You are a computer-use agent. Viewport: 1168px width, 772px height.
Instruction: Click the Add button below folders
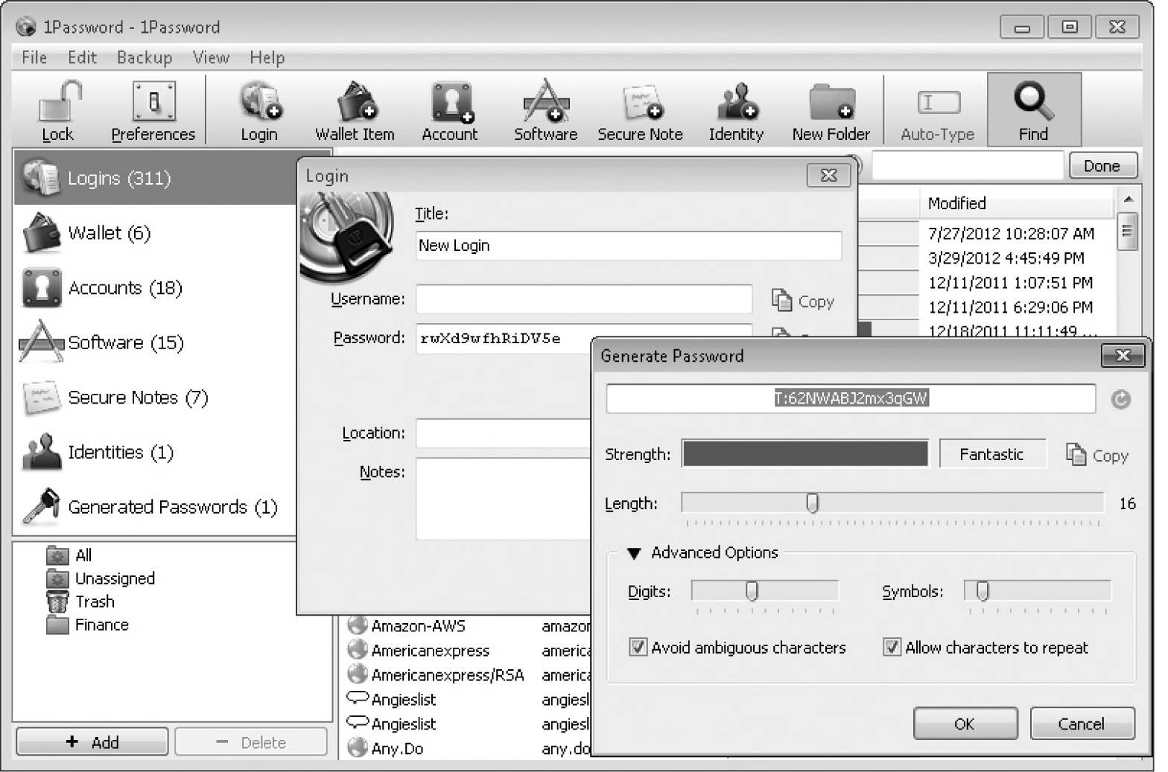(92, 742)
